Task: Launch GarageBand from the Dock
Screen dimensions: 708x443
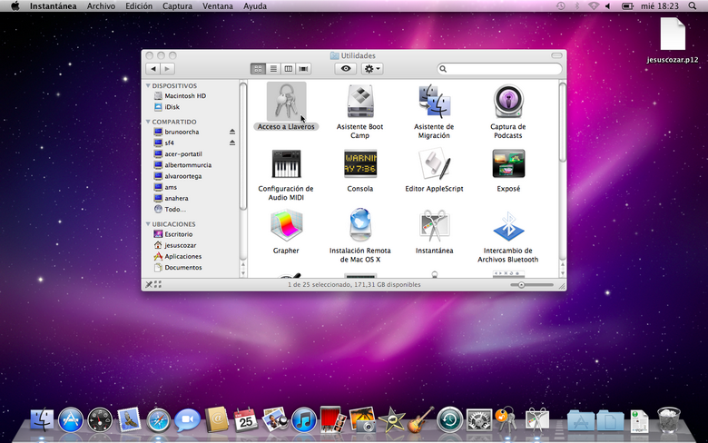Action: pyautogui.click(x=420, y=420)
